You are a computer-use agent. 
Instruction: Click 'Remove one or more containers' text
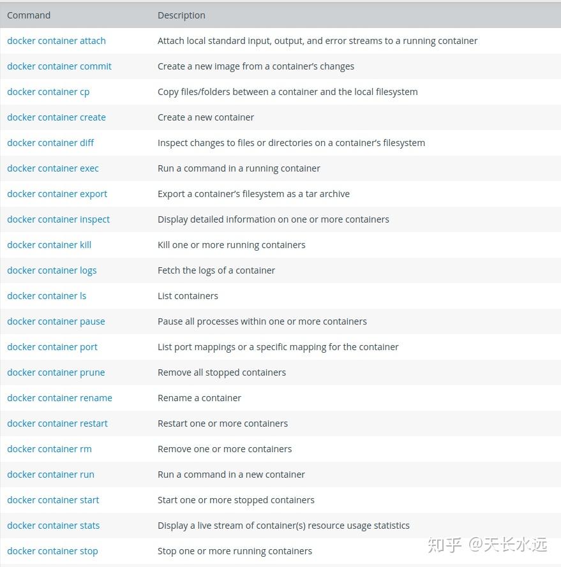(x=225, y=449)
